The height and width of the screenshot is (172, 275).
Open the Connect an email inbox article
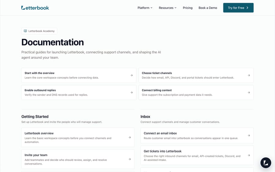(197, 135)
